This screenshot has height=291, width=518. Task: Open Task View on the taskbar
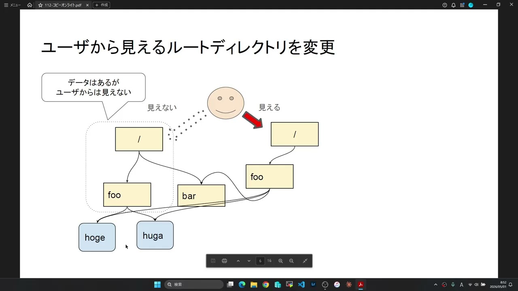[x=230, y=285]
